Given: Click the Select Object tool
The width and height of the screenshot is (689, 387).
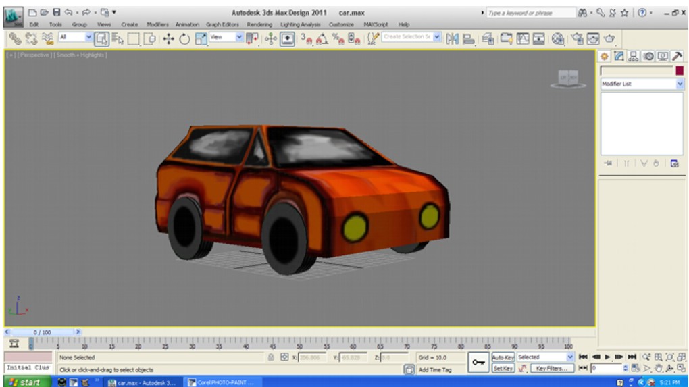Looking at the screenshot, I should 101,39.
